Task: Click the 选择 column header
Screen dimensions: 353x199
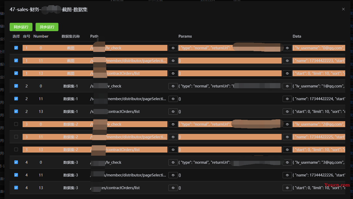Action: (x=16, y=36)
